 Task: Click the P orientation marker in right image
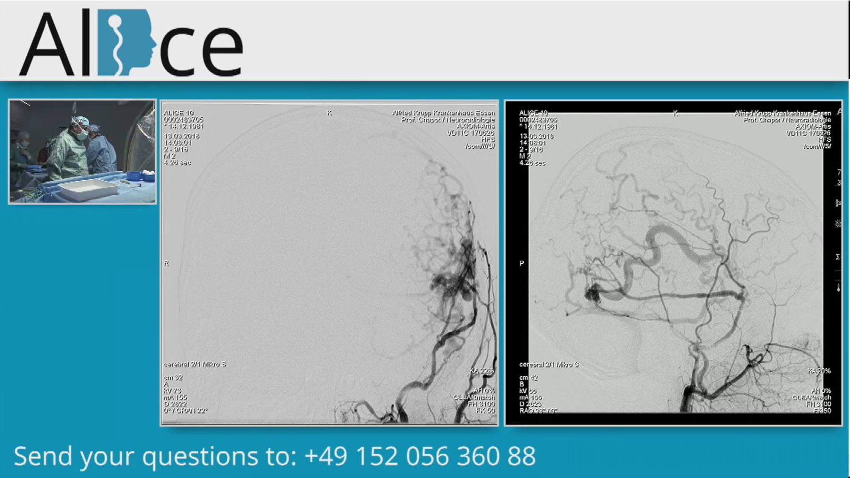(521, 263)
